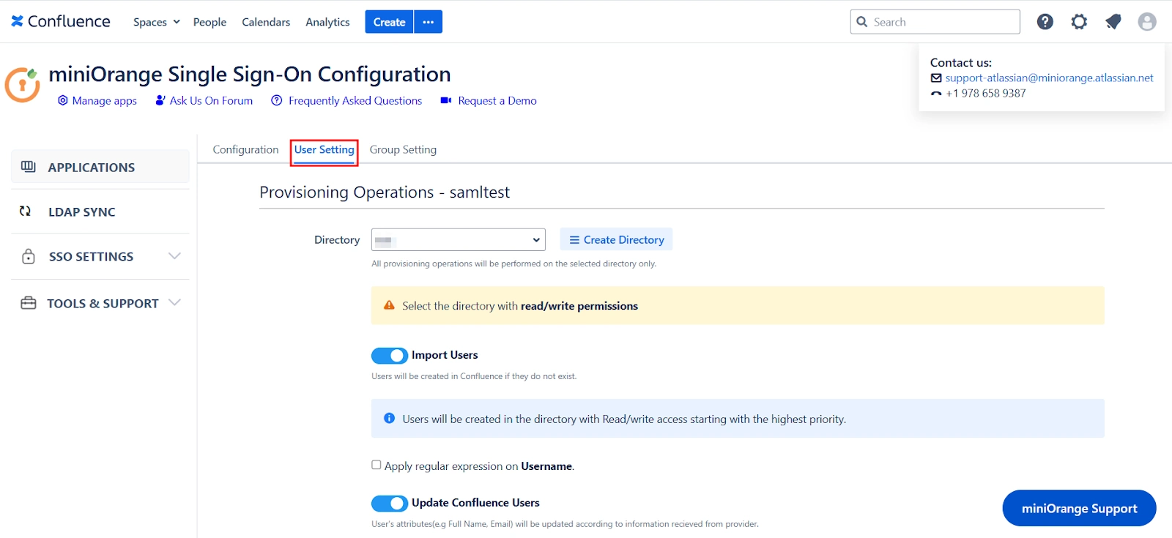The height and width of the screenshot is (538, 1172).
Task: Open the Spaces dropdown menu
Action: coord(156,22)
